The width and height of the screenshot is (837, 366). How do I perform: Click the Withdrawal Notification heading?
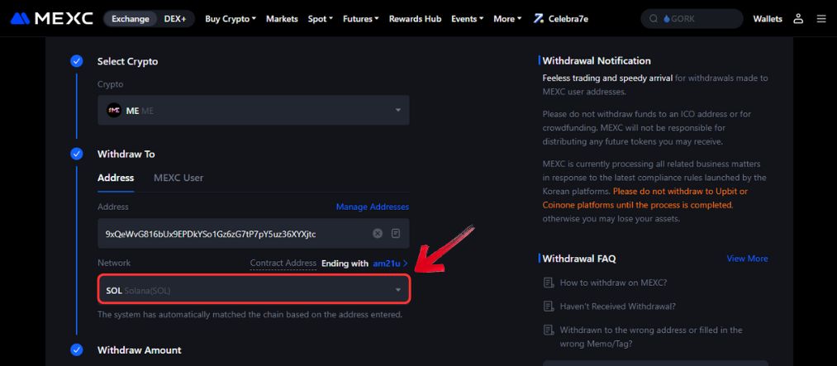click(597, 61)
